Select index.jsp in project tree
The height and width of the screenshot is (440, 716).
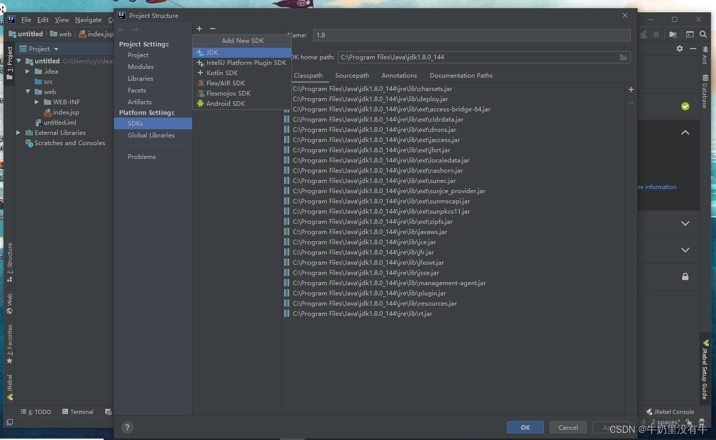coord(66,112)
